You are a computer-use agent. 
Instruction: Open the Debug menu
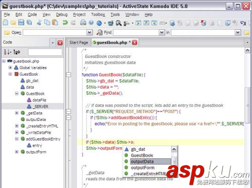(61, 15)
